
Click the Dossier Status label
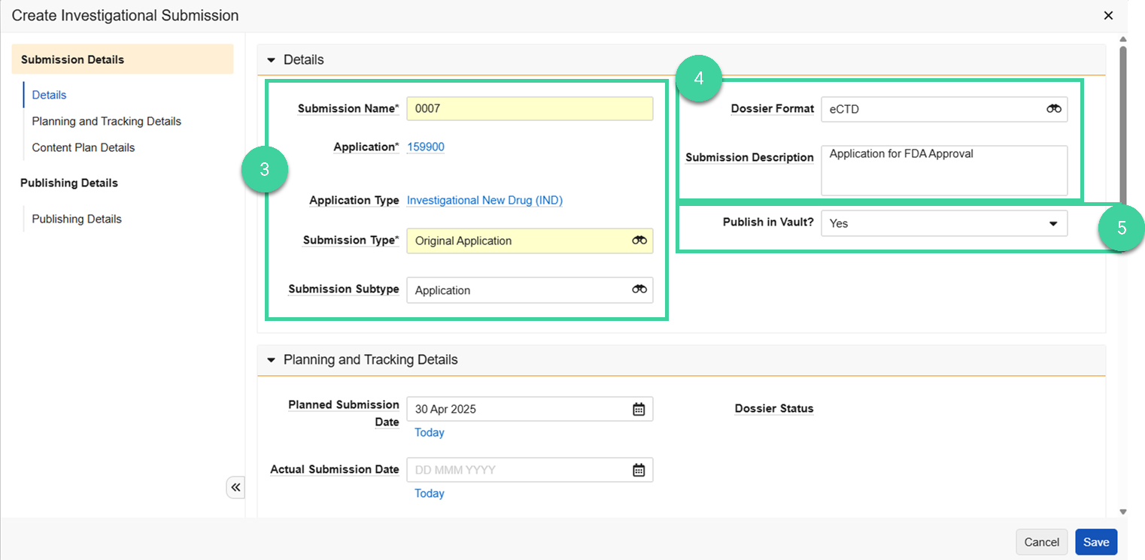pos(774,409)
